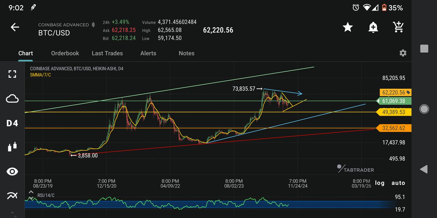Screen dimensions: 437x218
Task: Tap Android recent apps square button
Action: point(424,49)
